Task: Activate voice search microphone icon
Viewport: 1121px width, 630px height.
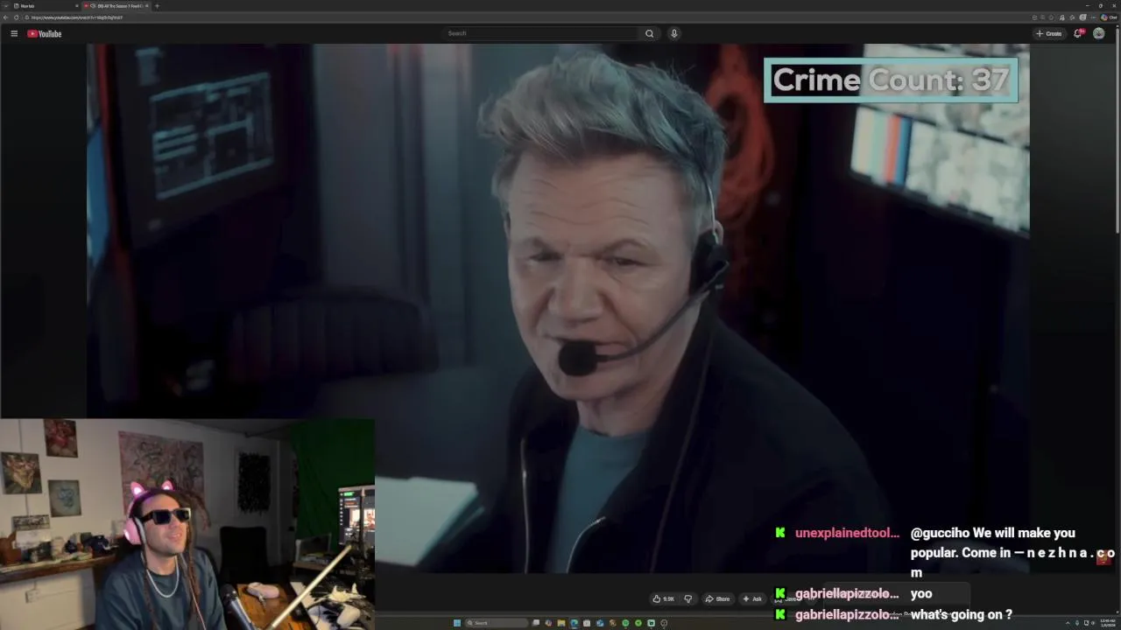Action: 673,33
